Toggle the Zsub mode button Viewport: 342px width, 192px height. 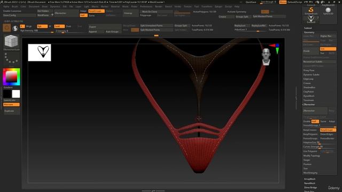(x=68, y=26)
